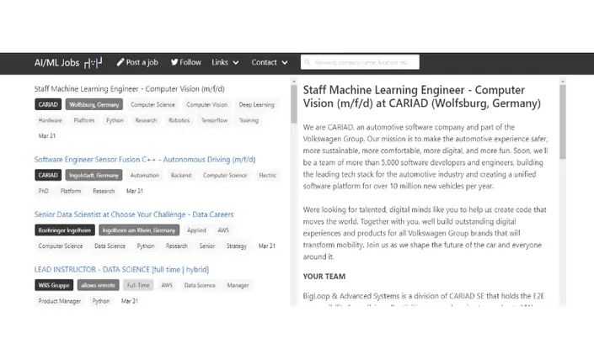Select the Product Manager tag
This screenshot has height=359, width=594.
pyautogui.click(x=60, y=301)
